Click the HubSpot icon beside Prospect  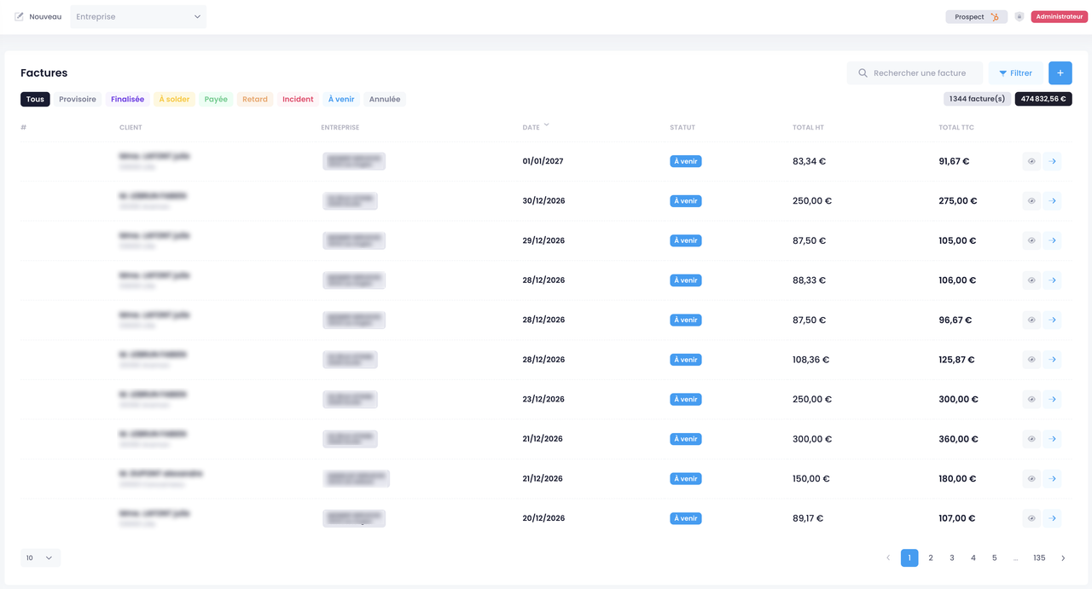[994, 17]
